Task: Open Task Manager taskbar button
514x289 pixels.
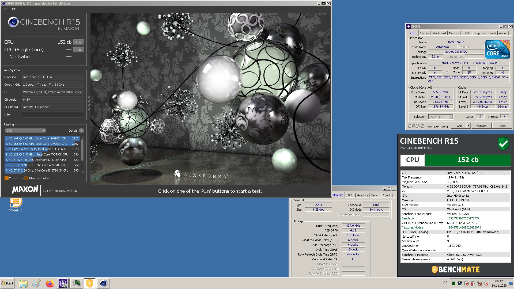Action: (77, 283)
